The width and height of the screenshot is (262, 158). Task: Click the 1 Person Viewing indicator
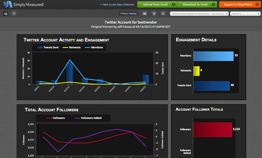pyautogui.click(x=128, y=14)
